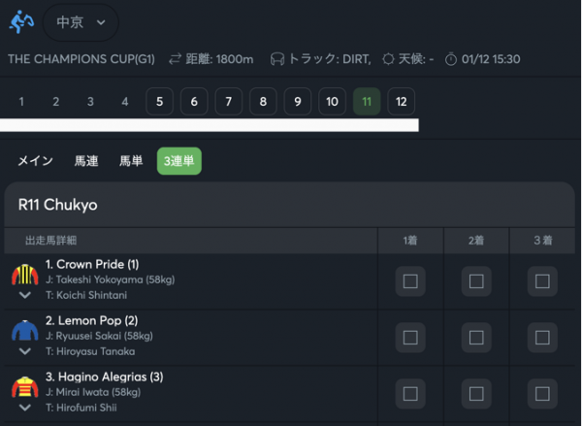Click the weather sun icon

388,59
